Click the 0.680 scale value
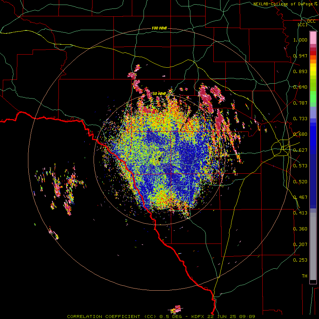 [x=300, y=134]
